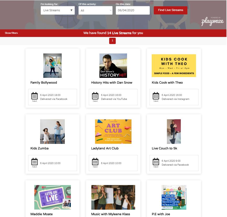The height and width of the screenshot is (217, 227).
Task: Click '6 April 2020 16:00' on Kids Cook card
Action: point(172,95)
